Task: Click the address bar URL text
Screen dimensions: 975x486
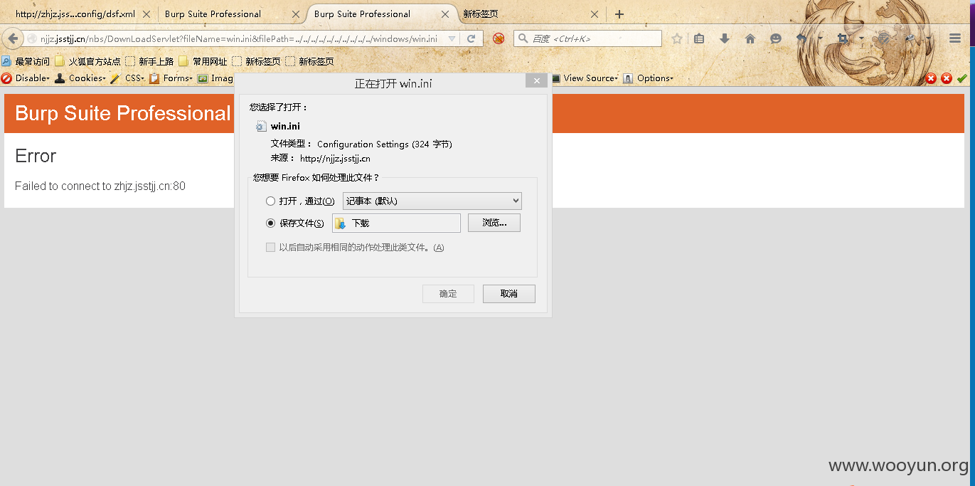Action: click(239, 38)
